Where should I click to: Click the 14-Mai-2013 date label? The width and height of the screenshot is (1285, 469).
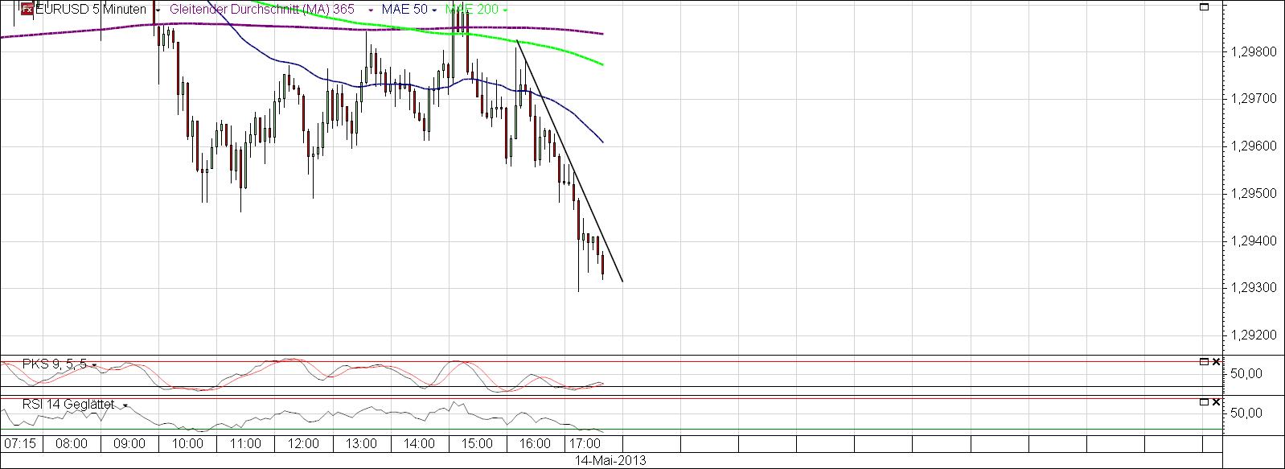coord(610,461)
